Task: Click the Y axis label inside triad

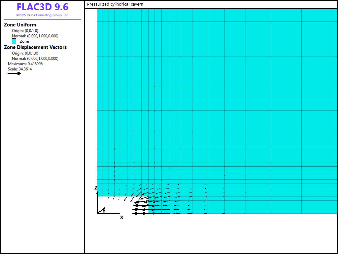Action: tap(104, 211)
